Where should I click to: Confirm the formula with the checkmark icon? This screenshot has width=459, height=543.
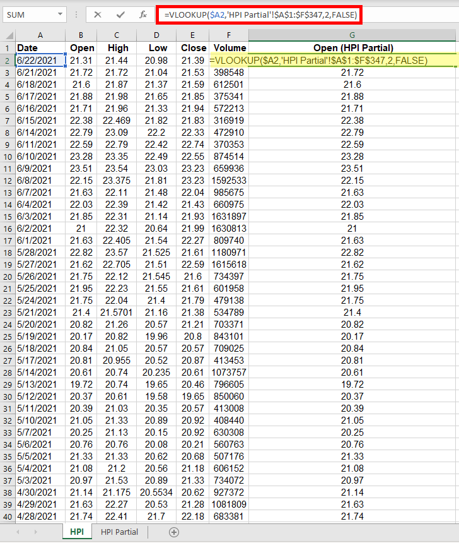point(120,14)
